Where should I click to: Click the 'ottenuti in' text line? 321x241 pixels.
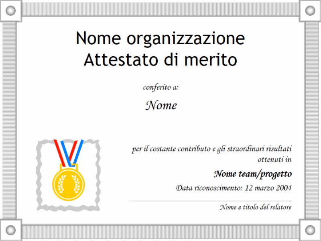(274, 159)
